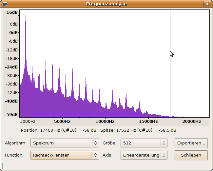The image size is (213, 171).
Task: Click the Function label
Action: [14, 155]
